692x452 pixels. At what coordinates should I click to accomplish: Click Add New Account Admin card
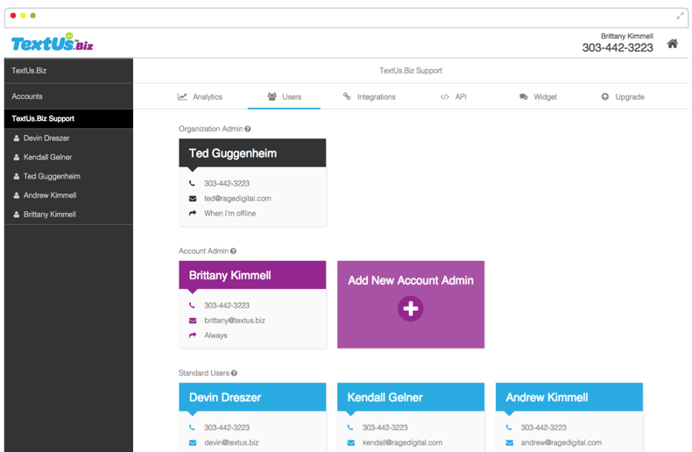tap(411, 305)
